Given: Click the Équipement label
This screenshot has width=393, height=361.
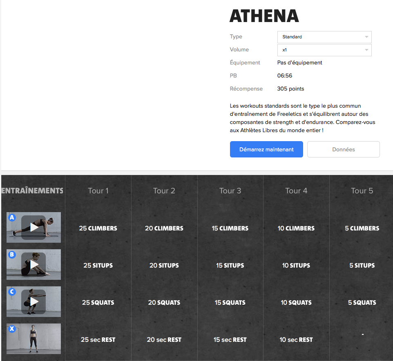Looking at the screenshot, I should [x=245, y=62].
